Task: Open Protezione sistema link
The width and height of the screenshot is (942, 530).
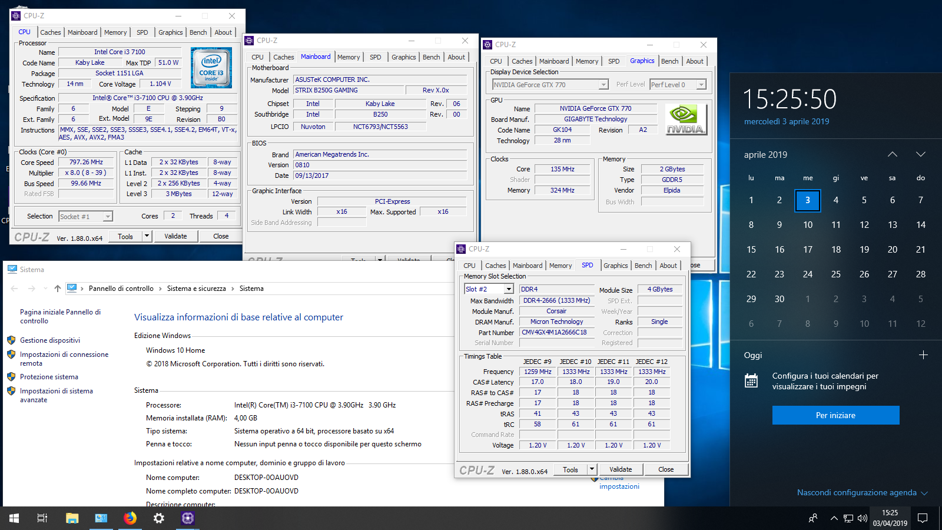Action: (x=49, y=377)
